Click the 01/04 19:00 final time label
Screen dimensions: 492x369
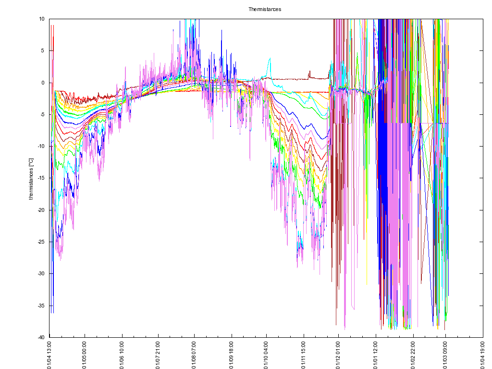coord(483,355)
